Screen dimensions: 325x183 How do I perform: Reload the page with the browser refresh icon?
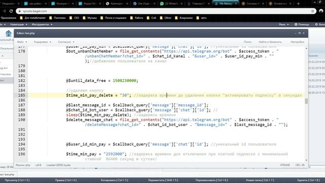(x=11, y=11)
